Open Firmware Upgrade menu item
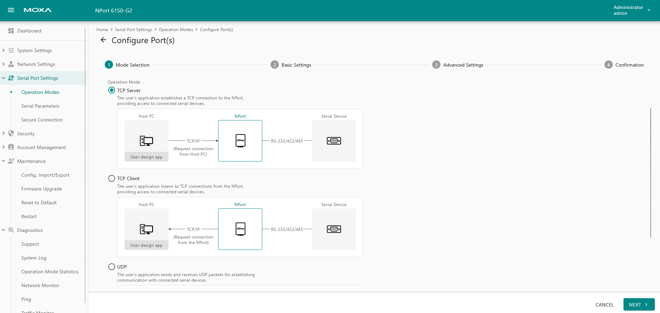This screenshot has width=660, height=313. [x=42, y=189]
